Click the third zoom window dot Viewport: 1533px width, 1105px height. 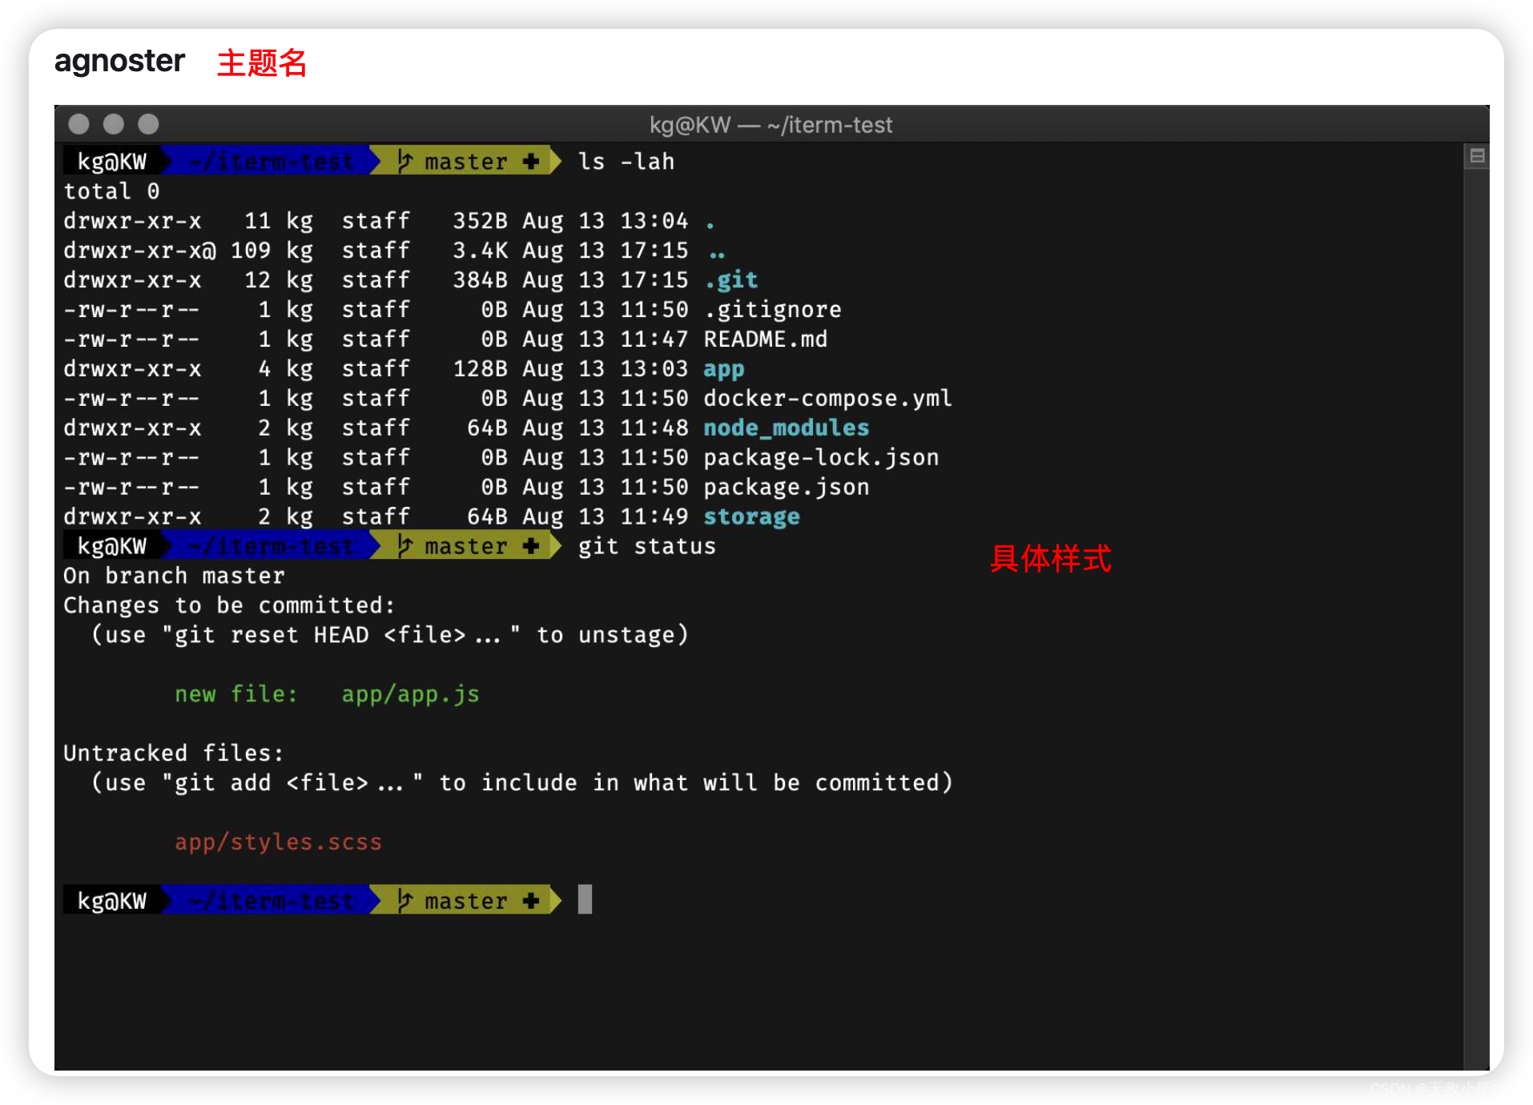point(148,124)
